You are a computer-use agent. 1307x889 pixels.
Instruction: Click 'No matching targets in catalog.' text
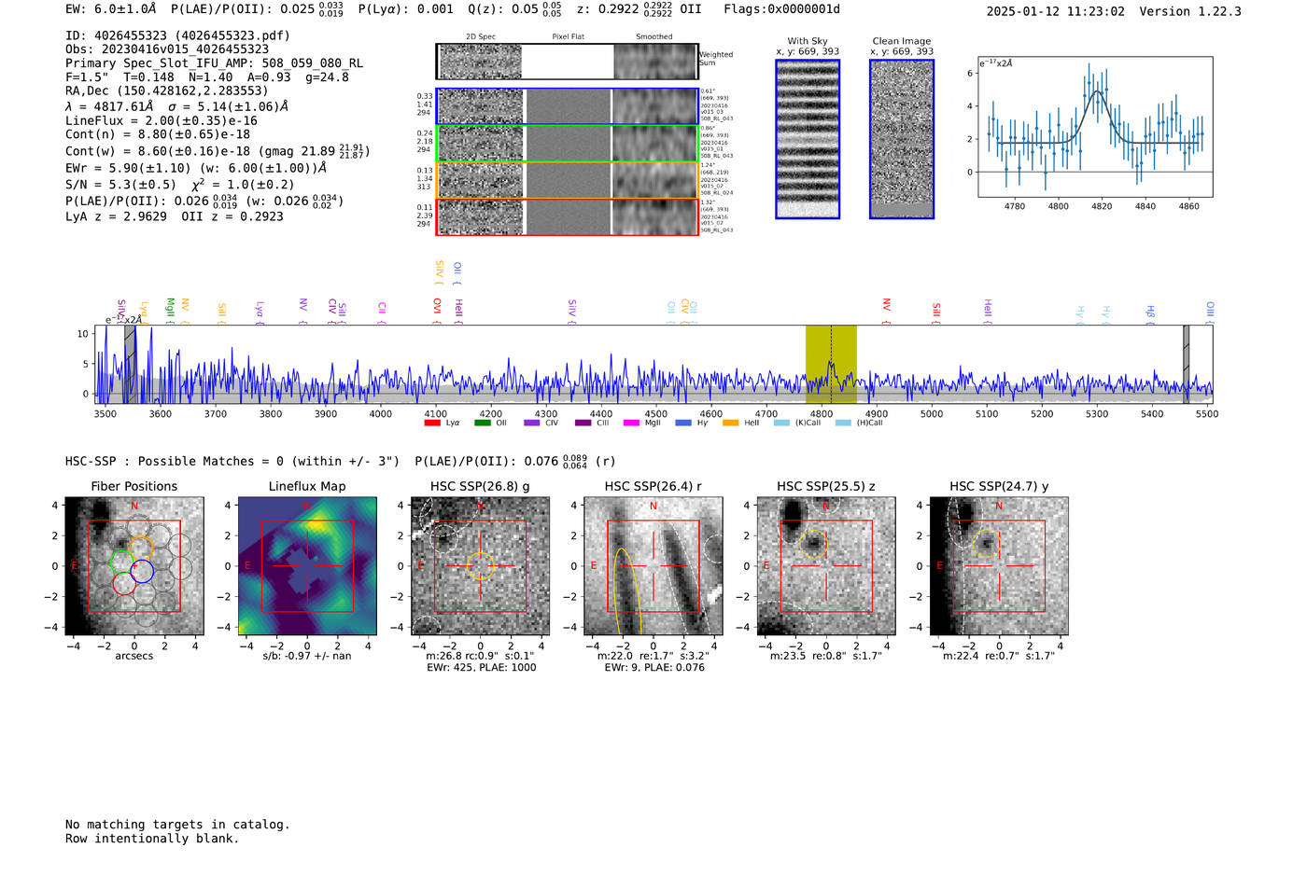coord(177,825)
